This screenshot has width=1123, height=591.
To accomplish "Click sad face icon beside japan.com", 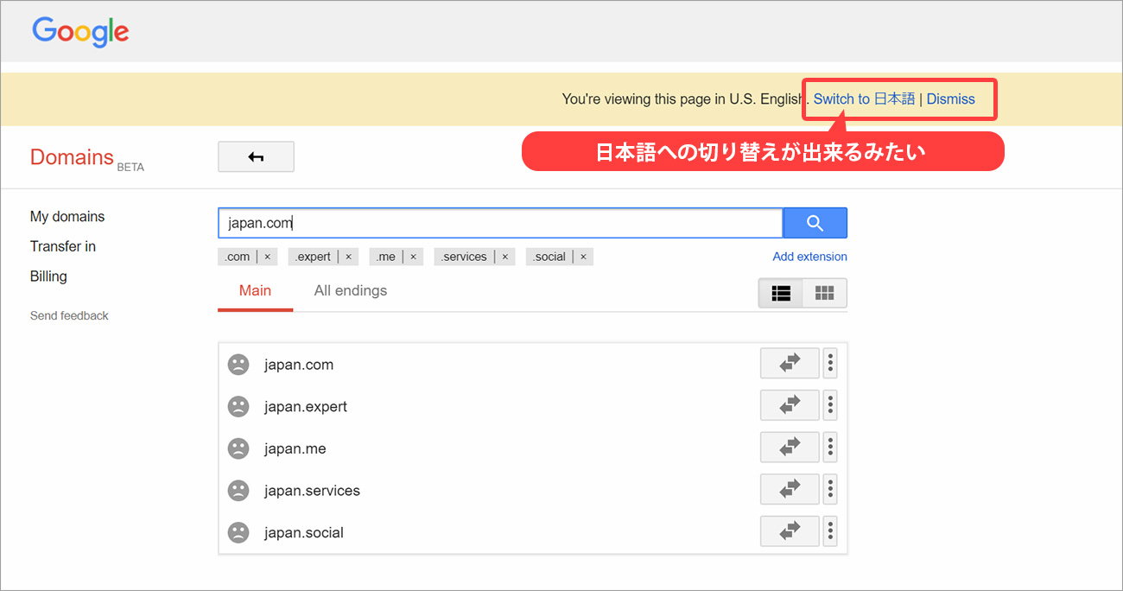I will click(x=238, y=365).
